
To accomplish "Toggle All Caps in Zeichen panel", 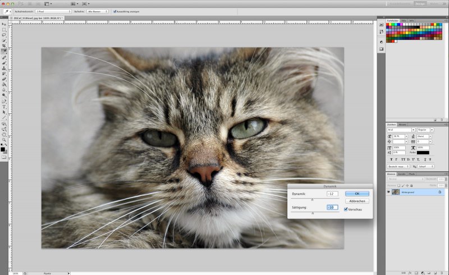I will coord(404,159).
